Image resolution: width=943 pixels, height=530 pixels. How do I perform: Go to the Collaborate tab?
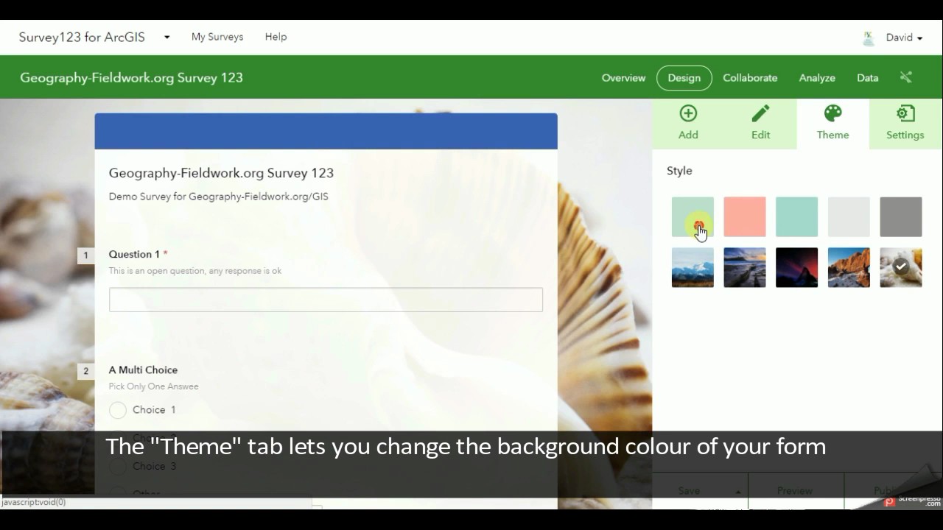(x=750, y=77)
